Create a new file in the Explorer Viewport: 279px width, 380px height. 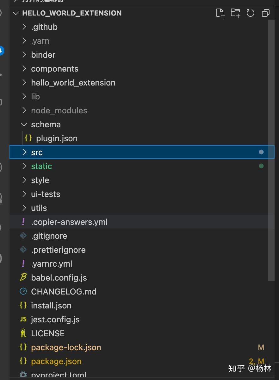(220, 13)
